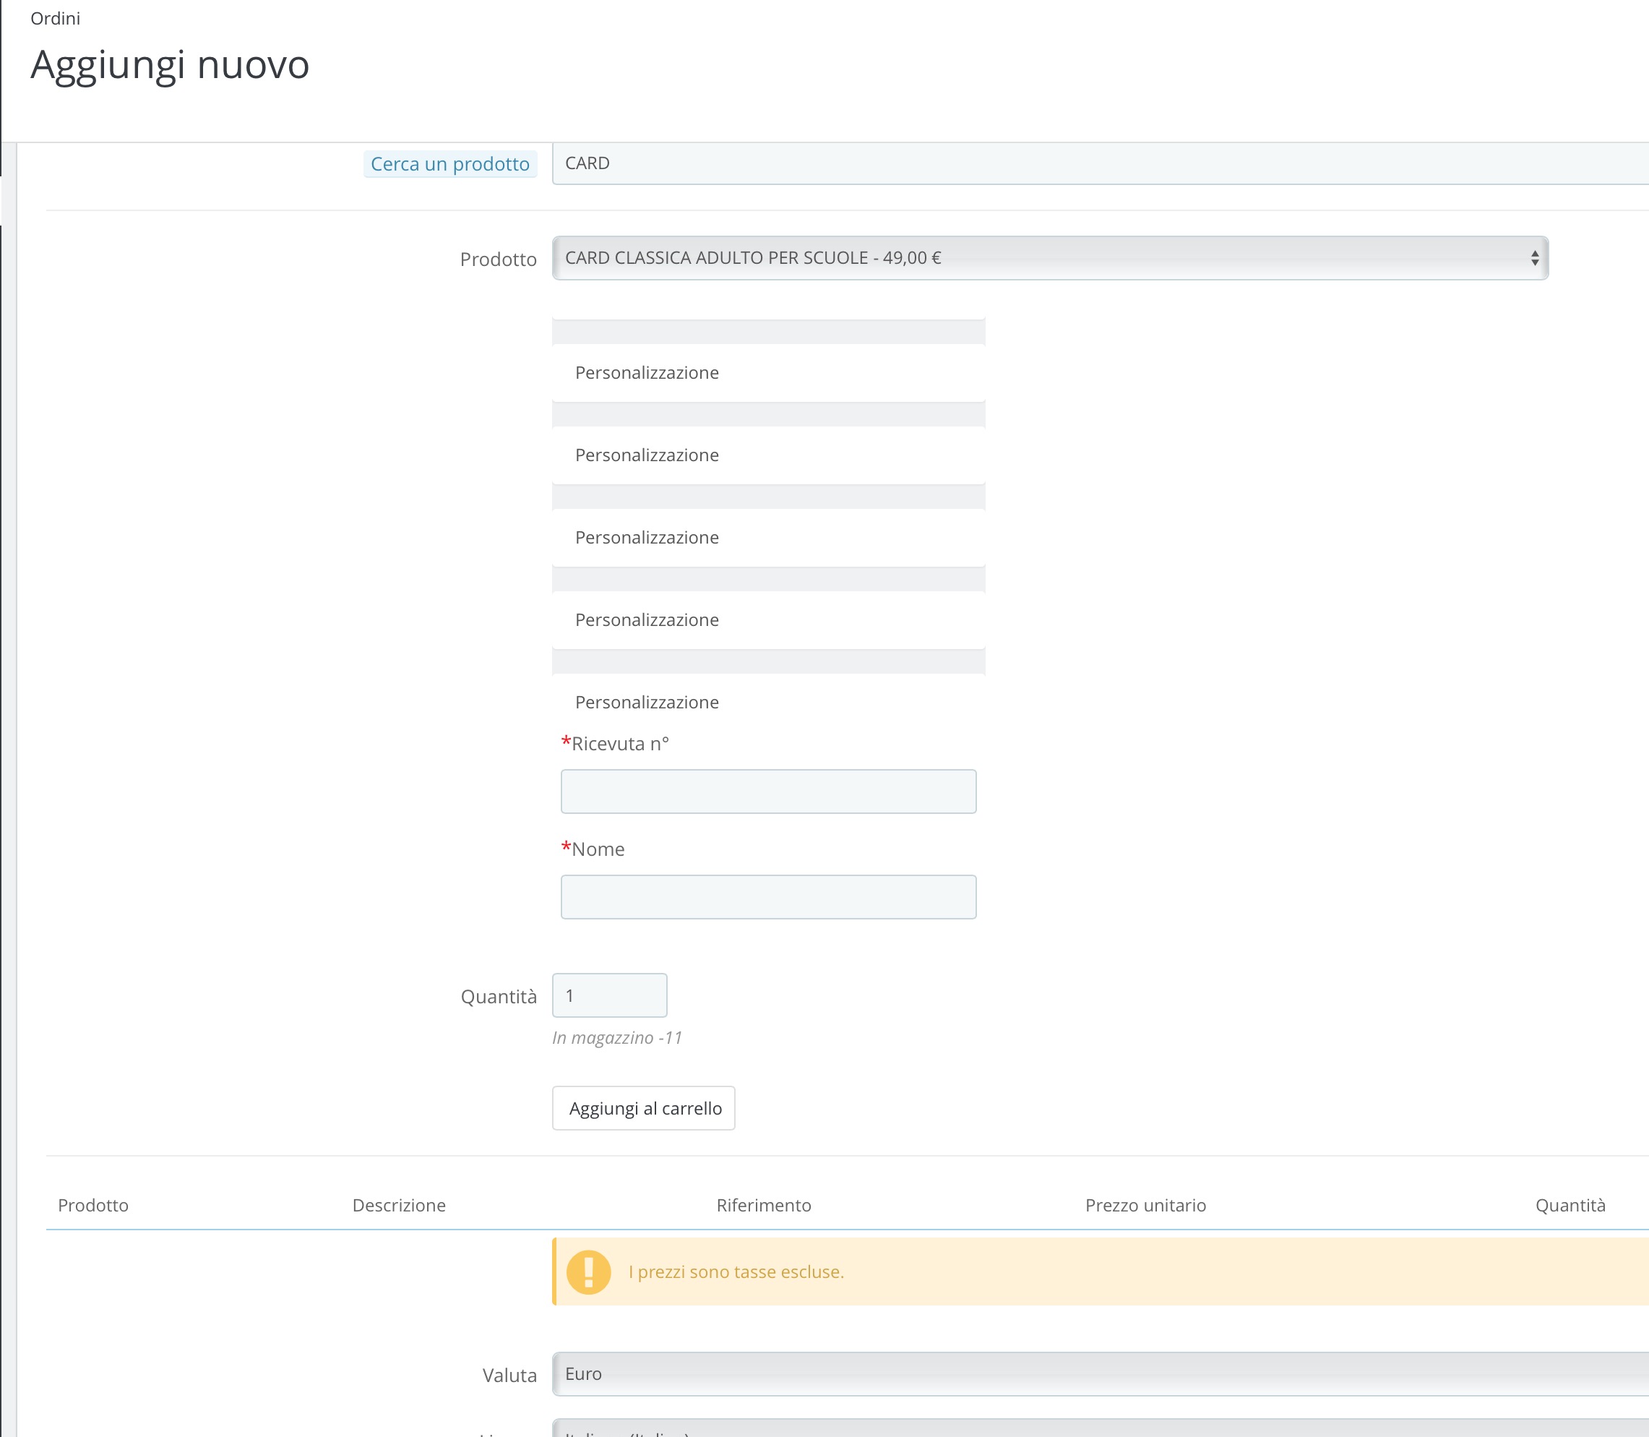Click the yellow warning exclamation icon
The height and width of the screenshot is (1437, 1649).
click(x=588, y=1271)
